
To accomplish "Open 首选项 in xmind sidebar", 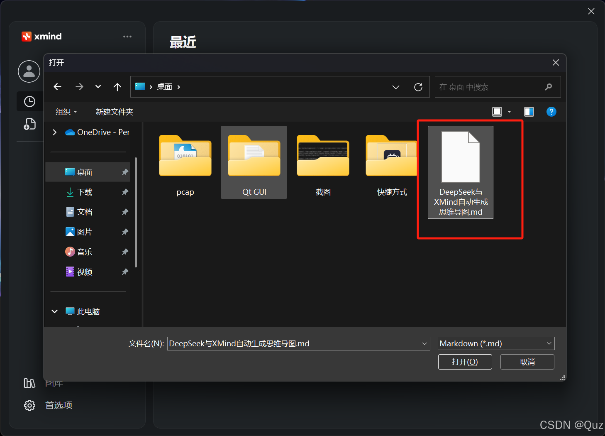I will pyautogui.click(x=59, y=405).
